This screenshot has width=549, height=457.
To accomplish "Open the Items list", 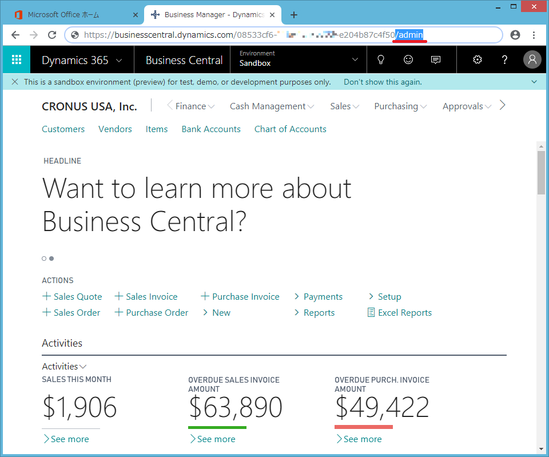I will pyautogui.click(x=157, y=129).
